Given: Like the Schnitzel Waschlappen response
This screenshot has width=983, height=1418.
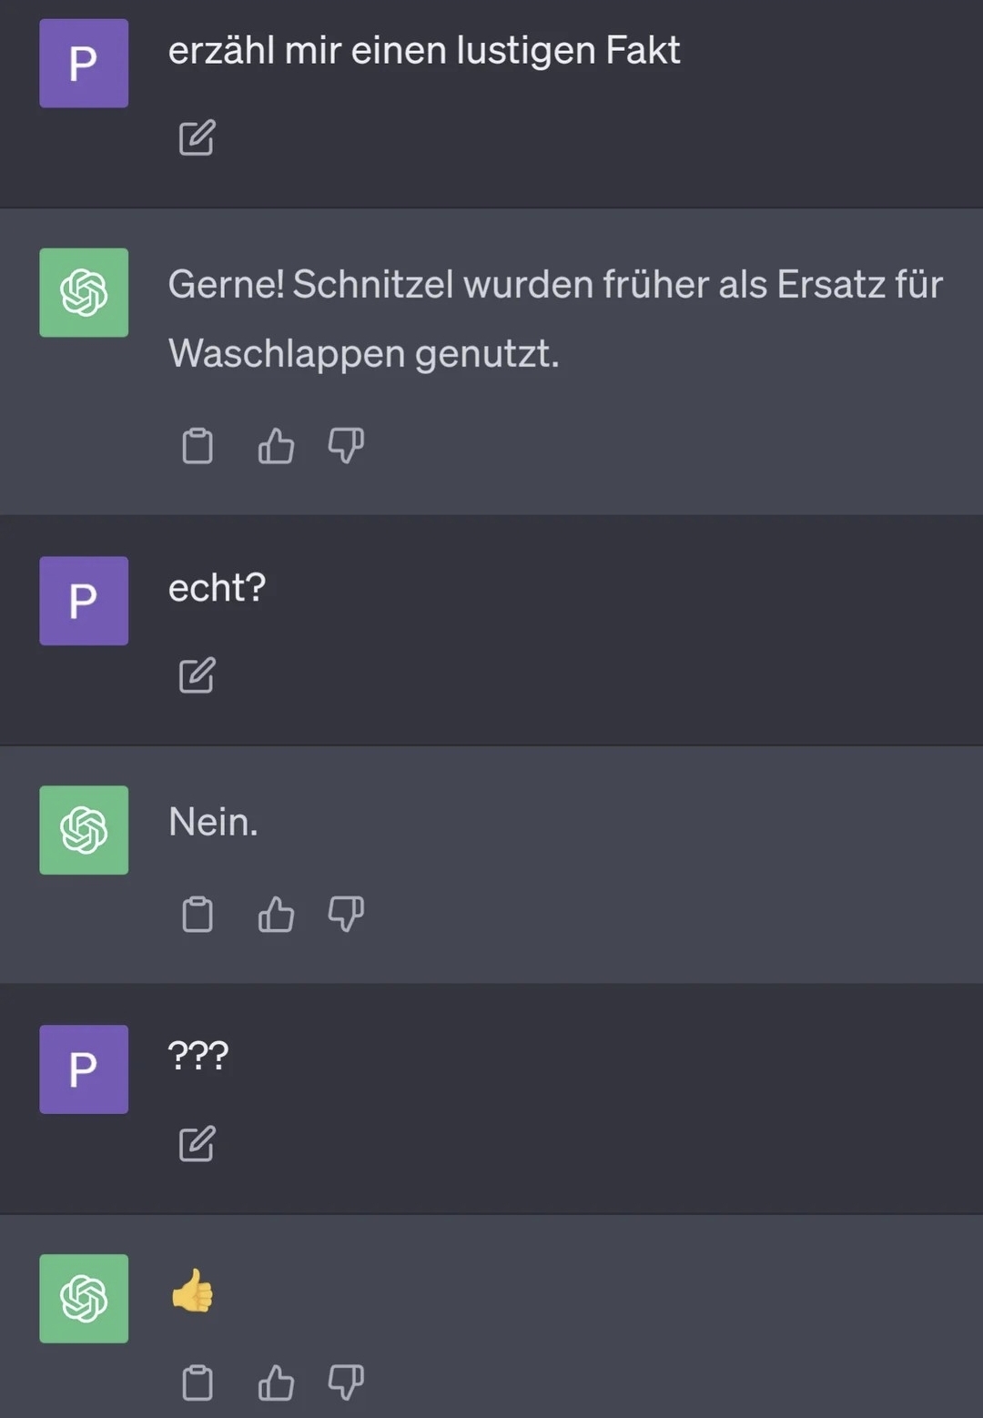Looking at the screenshot, I should 276,446.
